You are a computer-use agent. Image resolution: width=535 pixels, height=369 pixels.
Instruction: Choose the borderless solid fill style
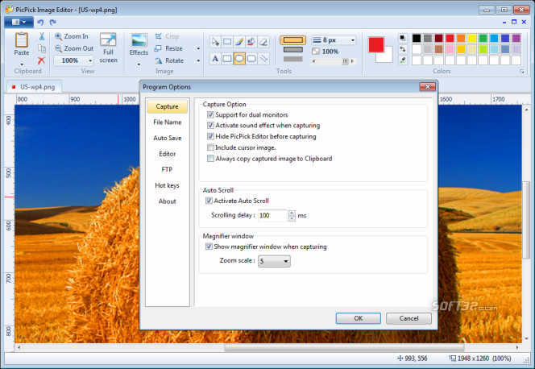293,59
